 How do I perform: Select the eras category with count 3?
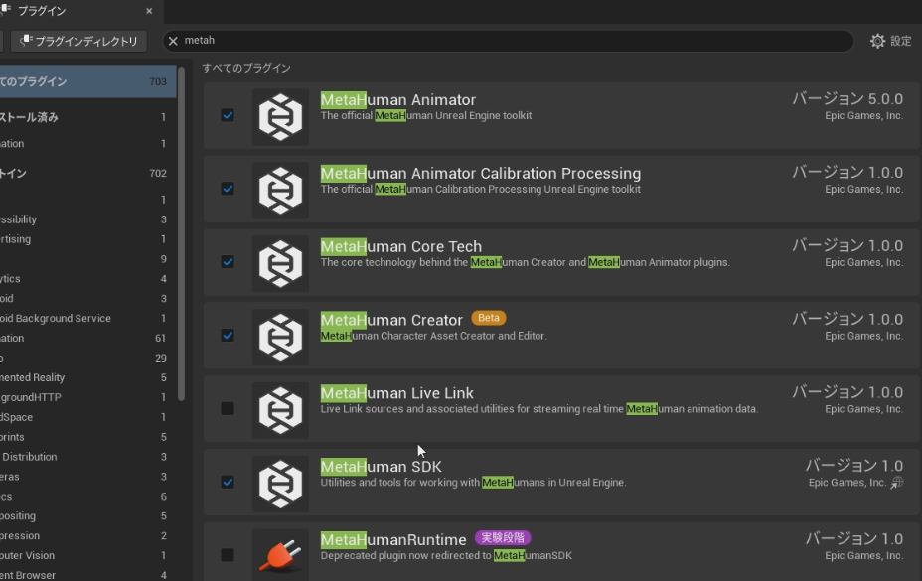click(88, 477)
